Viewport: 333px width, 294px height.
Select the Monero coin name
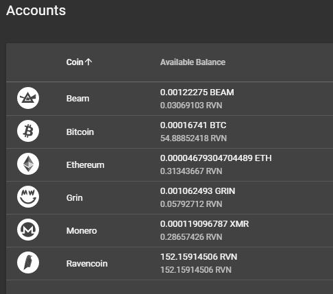(82, 230)
